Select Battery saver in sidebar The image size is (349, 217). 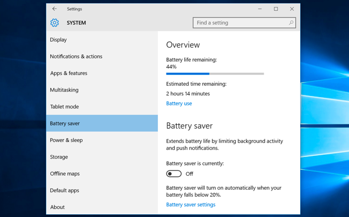(x=102, y=123)
